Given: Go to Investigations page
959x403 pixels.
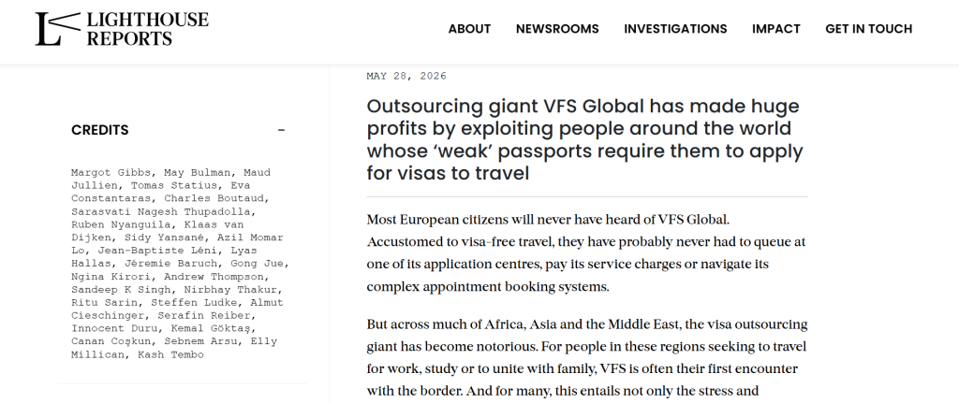Looking at the screenshot, I should (x=675, y=29).
